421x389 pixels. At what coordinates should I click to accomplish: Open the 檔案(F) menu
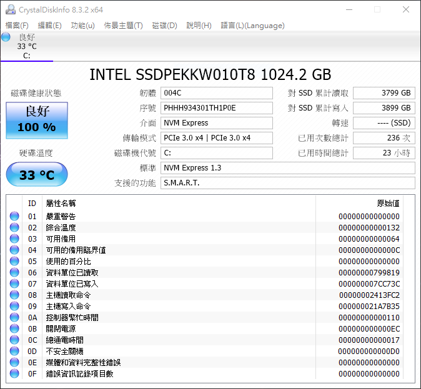click(17, 26)
